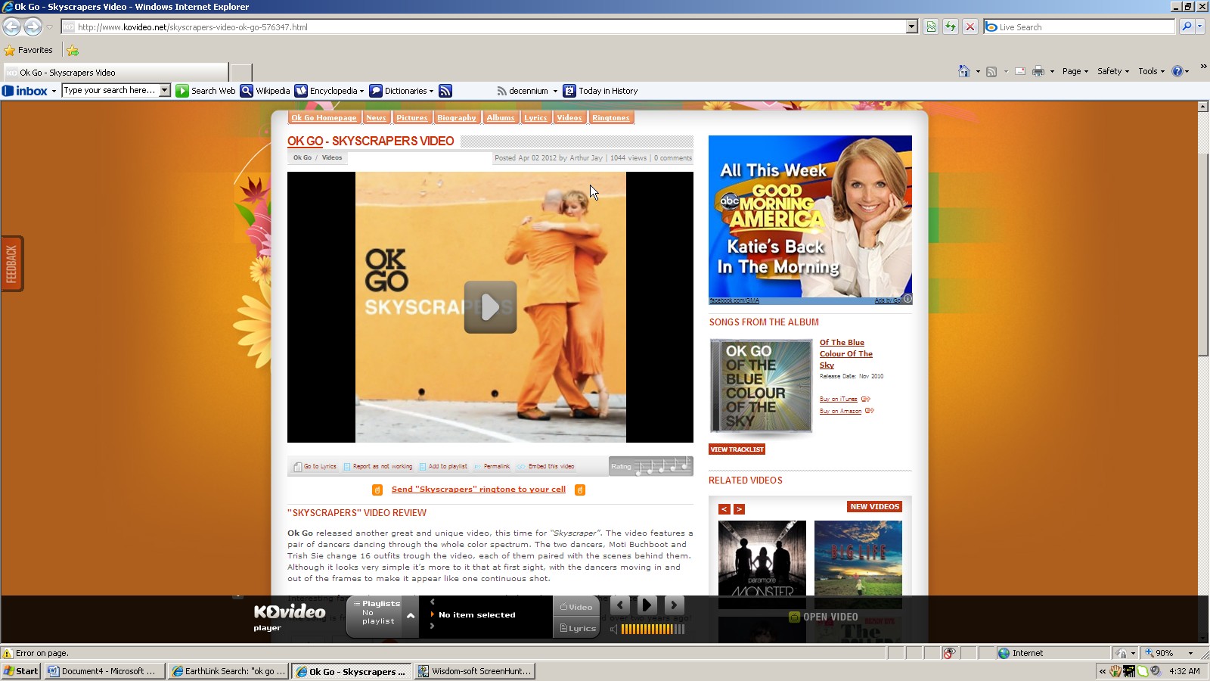Open the Home icon in command bar
The image size is (1210, 681).
click(963, 71)
